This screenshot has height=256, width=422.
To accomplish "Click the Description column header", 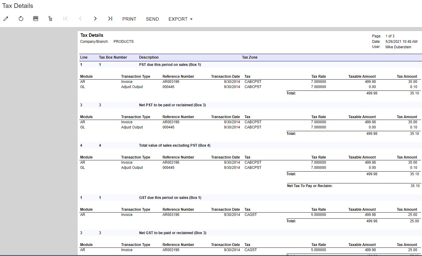I will (x=149, y=57).
